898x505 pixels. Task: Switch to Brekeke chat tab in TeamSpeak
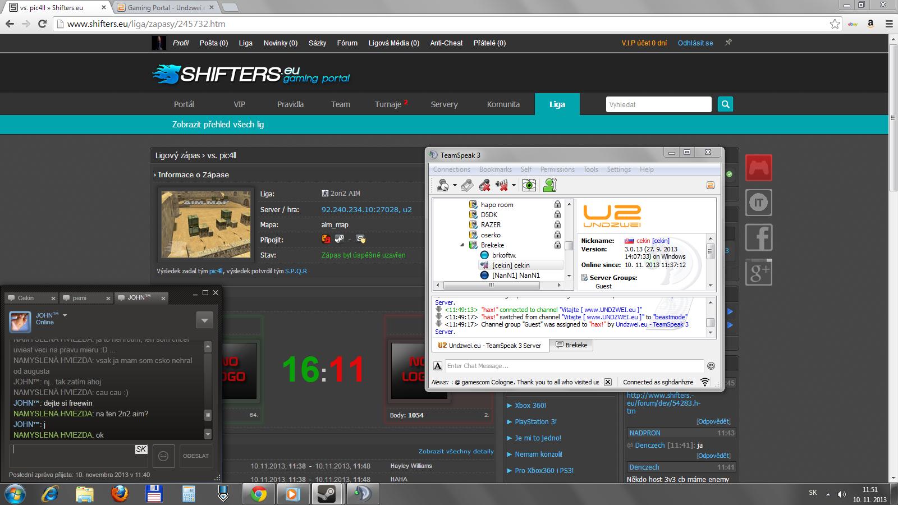tap(571, 345)
